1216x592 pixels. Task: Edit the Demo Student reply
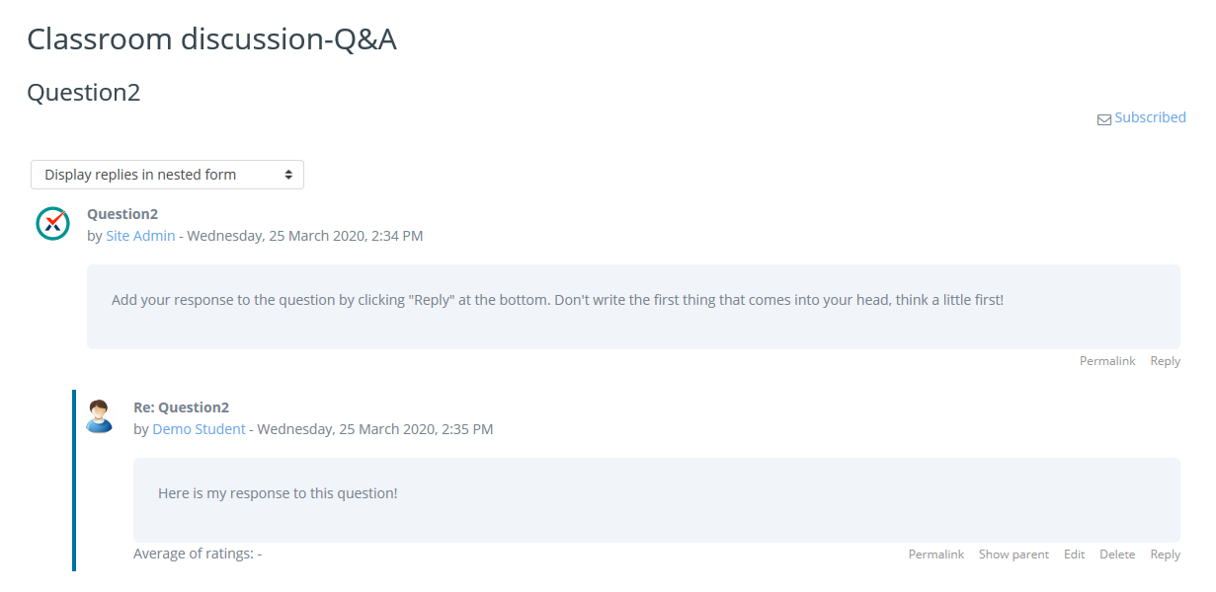click(1074, 555)
